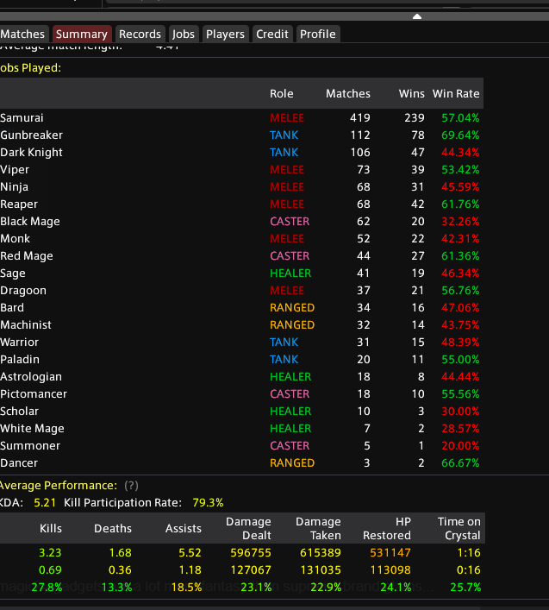This screenshot has height=610, width=549.
Task: Select the Gunbreaker job name
Action: 32,135
